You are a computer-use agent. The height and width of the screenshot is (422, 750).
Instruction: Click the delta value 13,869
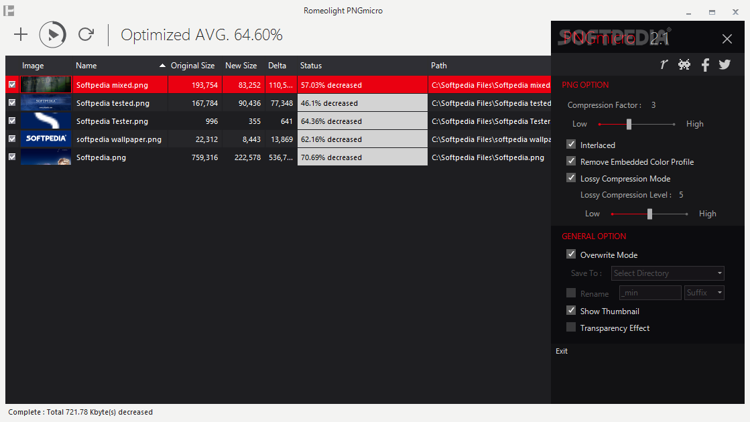(x=282, y=139)
